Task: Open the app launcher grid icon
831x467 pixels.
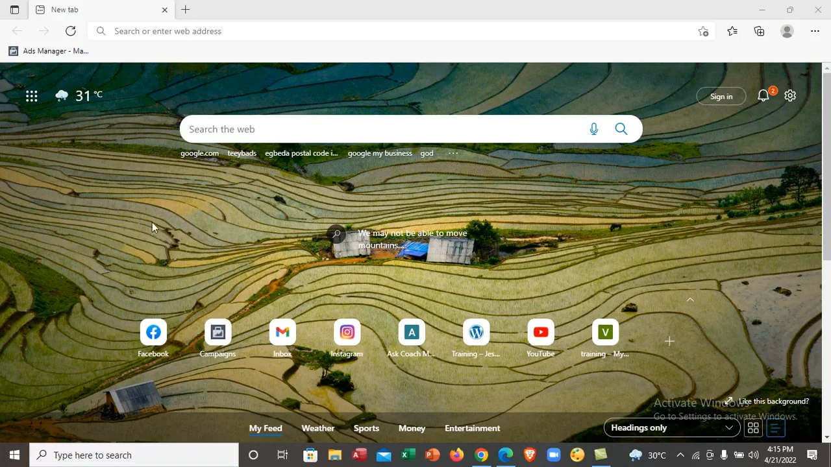Action: (x=31, y=96)
